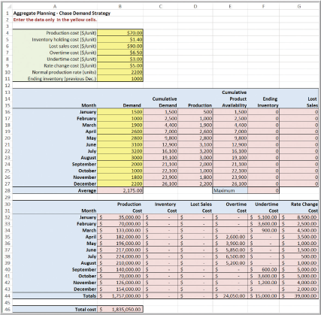The image size is (321, 315).
Task: Select the Total cost value 1,835,050.00
Action: pyautogui.click(x=120, y=309)
